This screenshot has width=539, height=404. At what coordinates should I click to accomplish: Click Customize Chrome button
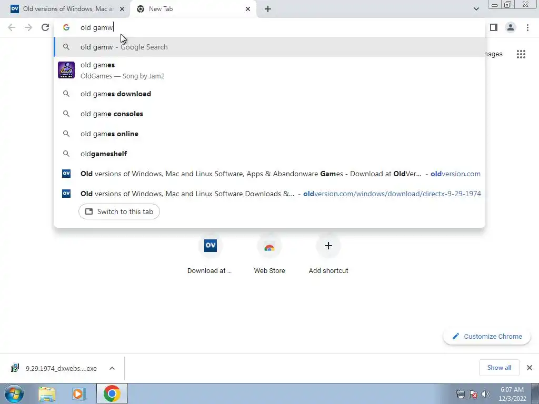[x=487, y=336]
